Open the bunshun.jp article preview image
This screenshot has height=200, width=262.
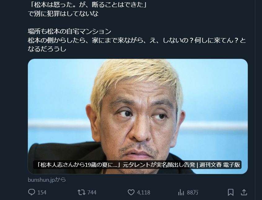pos(138,117)
